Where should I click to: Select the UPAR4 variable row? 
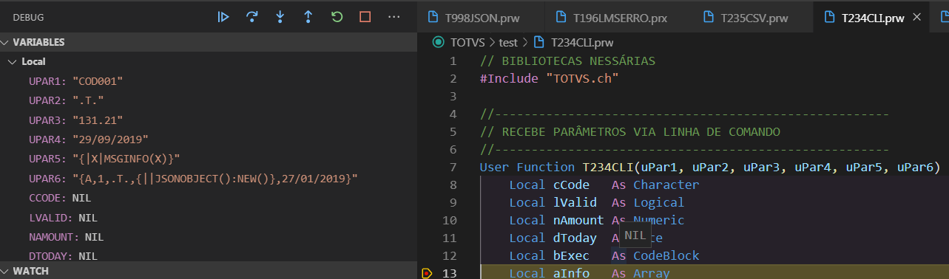pyautogui.click(x=209, y=139)
